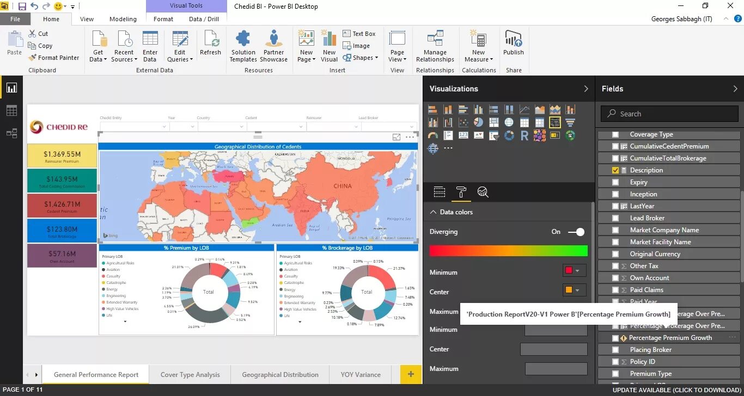Viewport: 744px width, 396px height.
Task: Switch to the Format ribbon tab
Action: coord(163,19)
